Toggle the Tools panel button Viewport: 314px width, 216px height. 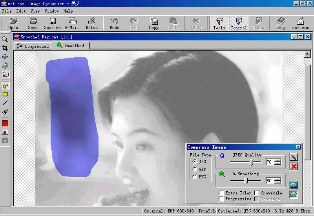pyautogui.click(x=219, y=24)
